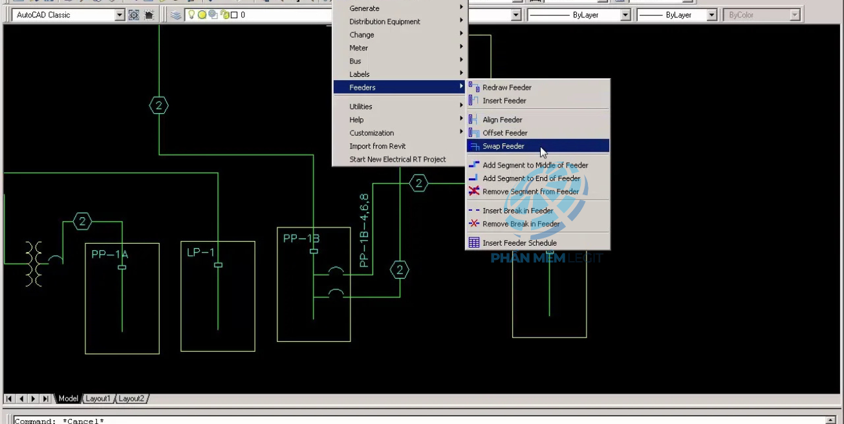
Task: Click previous layout tab arrow
Action: (21, 399)
